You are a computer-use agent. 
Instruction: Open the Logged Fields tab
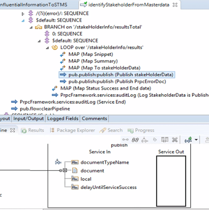tap(63, 118)
